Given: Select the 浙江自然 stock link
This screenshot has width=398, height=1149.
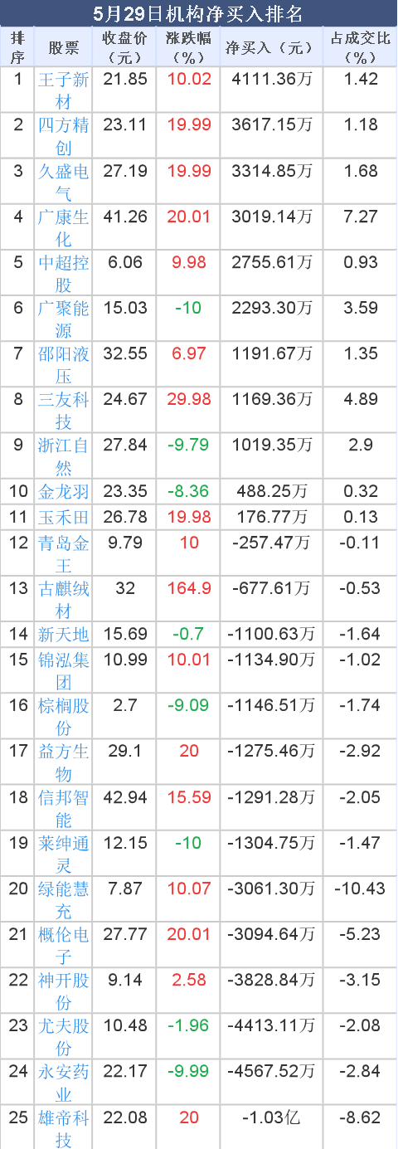Looking at the screenshot, I should [64, 455].
